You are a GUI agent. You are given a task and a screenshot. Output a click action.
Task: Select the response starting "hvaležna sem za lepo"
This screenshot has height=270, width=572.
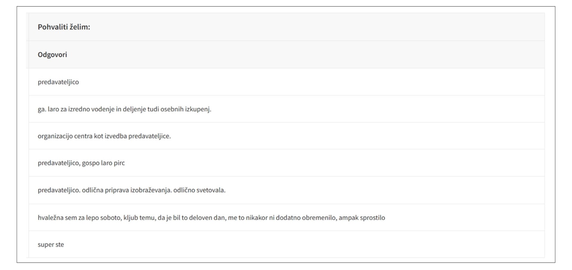211,218
